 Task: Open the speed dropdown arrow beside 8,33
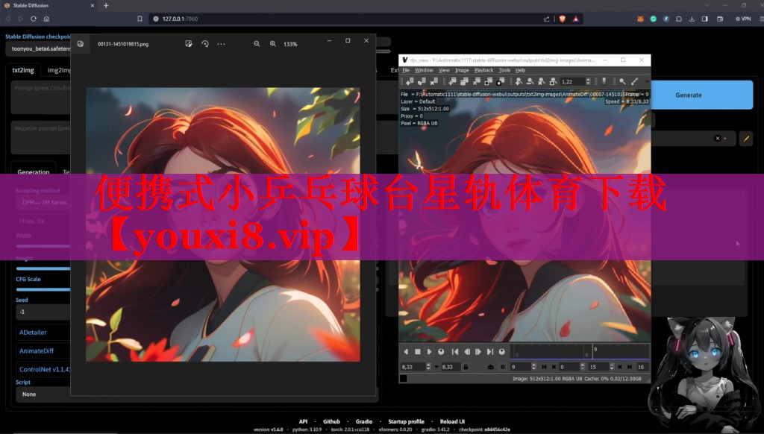(x=436, y=367)
